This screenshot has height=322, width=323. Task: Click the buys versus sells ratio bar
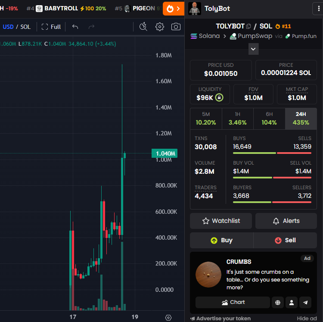point(272,153)
